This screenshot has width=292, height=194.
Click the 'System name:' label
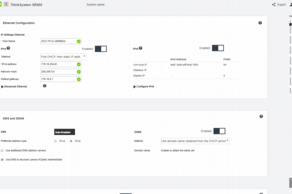pos(96,4)
